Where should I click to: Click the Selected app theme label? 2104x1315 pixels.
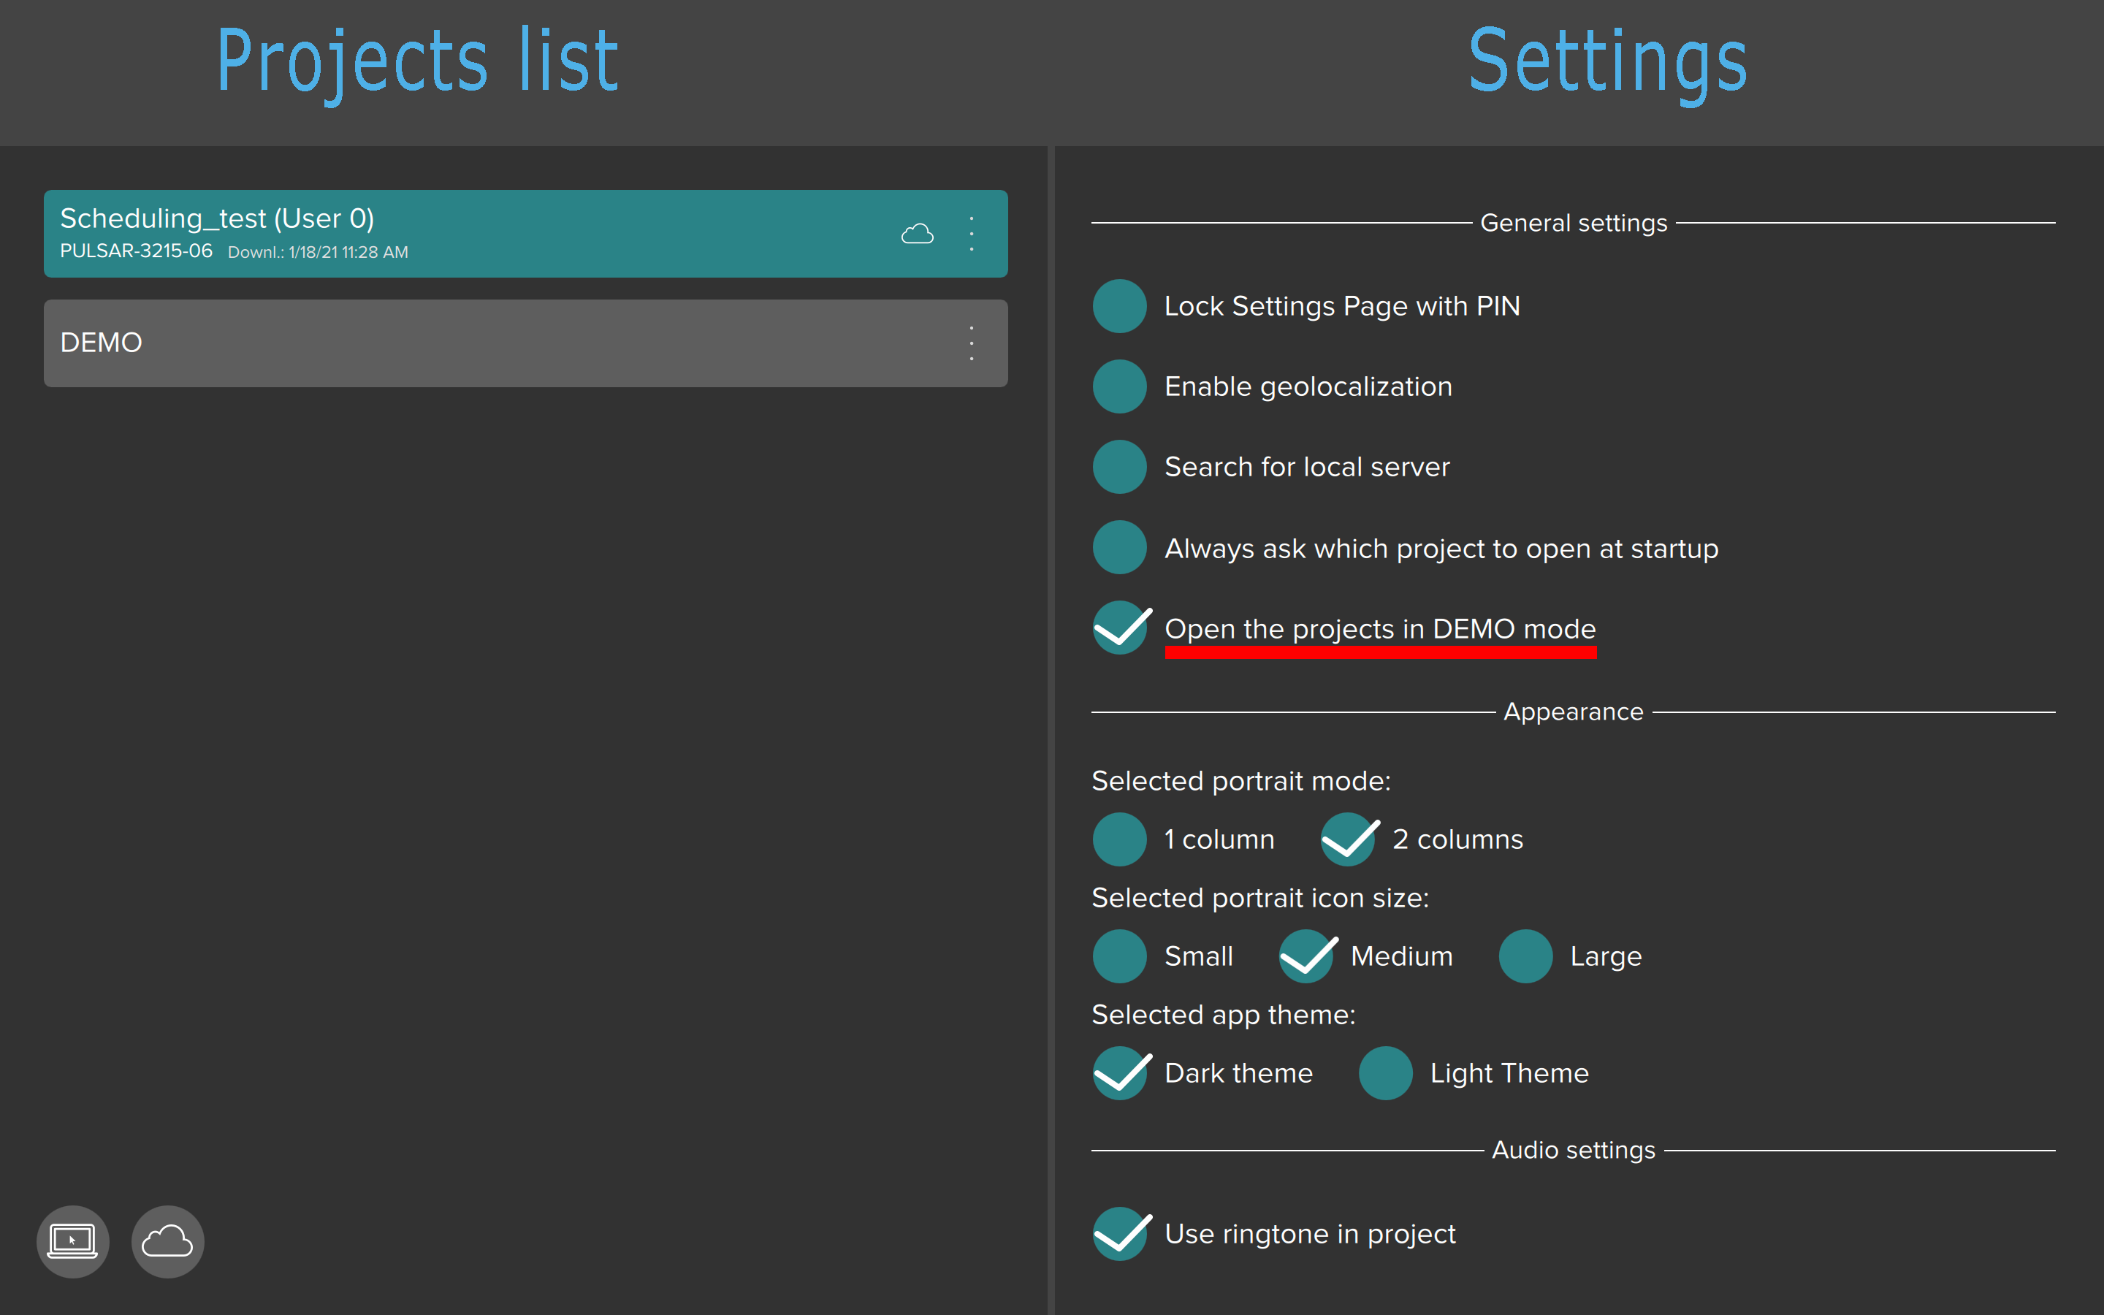(x=1223, y=1015)
